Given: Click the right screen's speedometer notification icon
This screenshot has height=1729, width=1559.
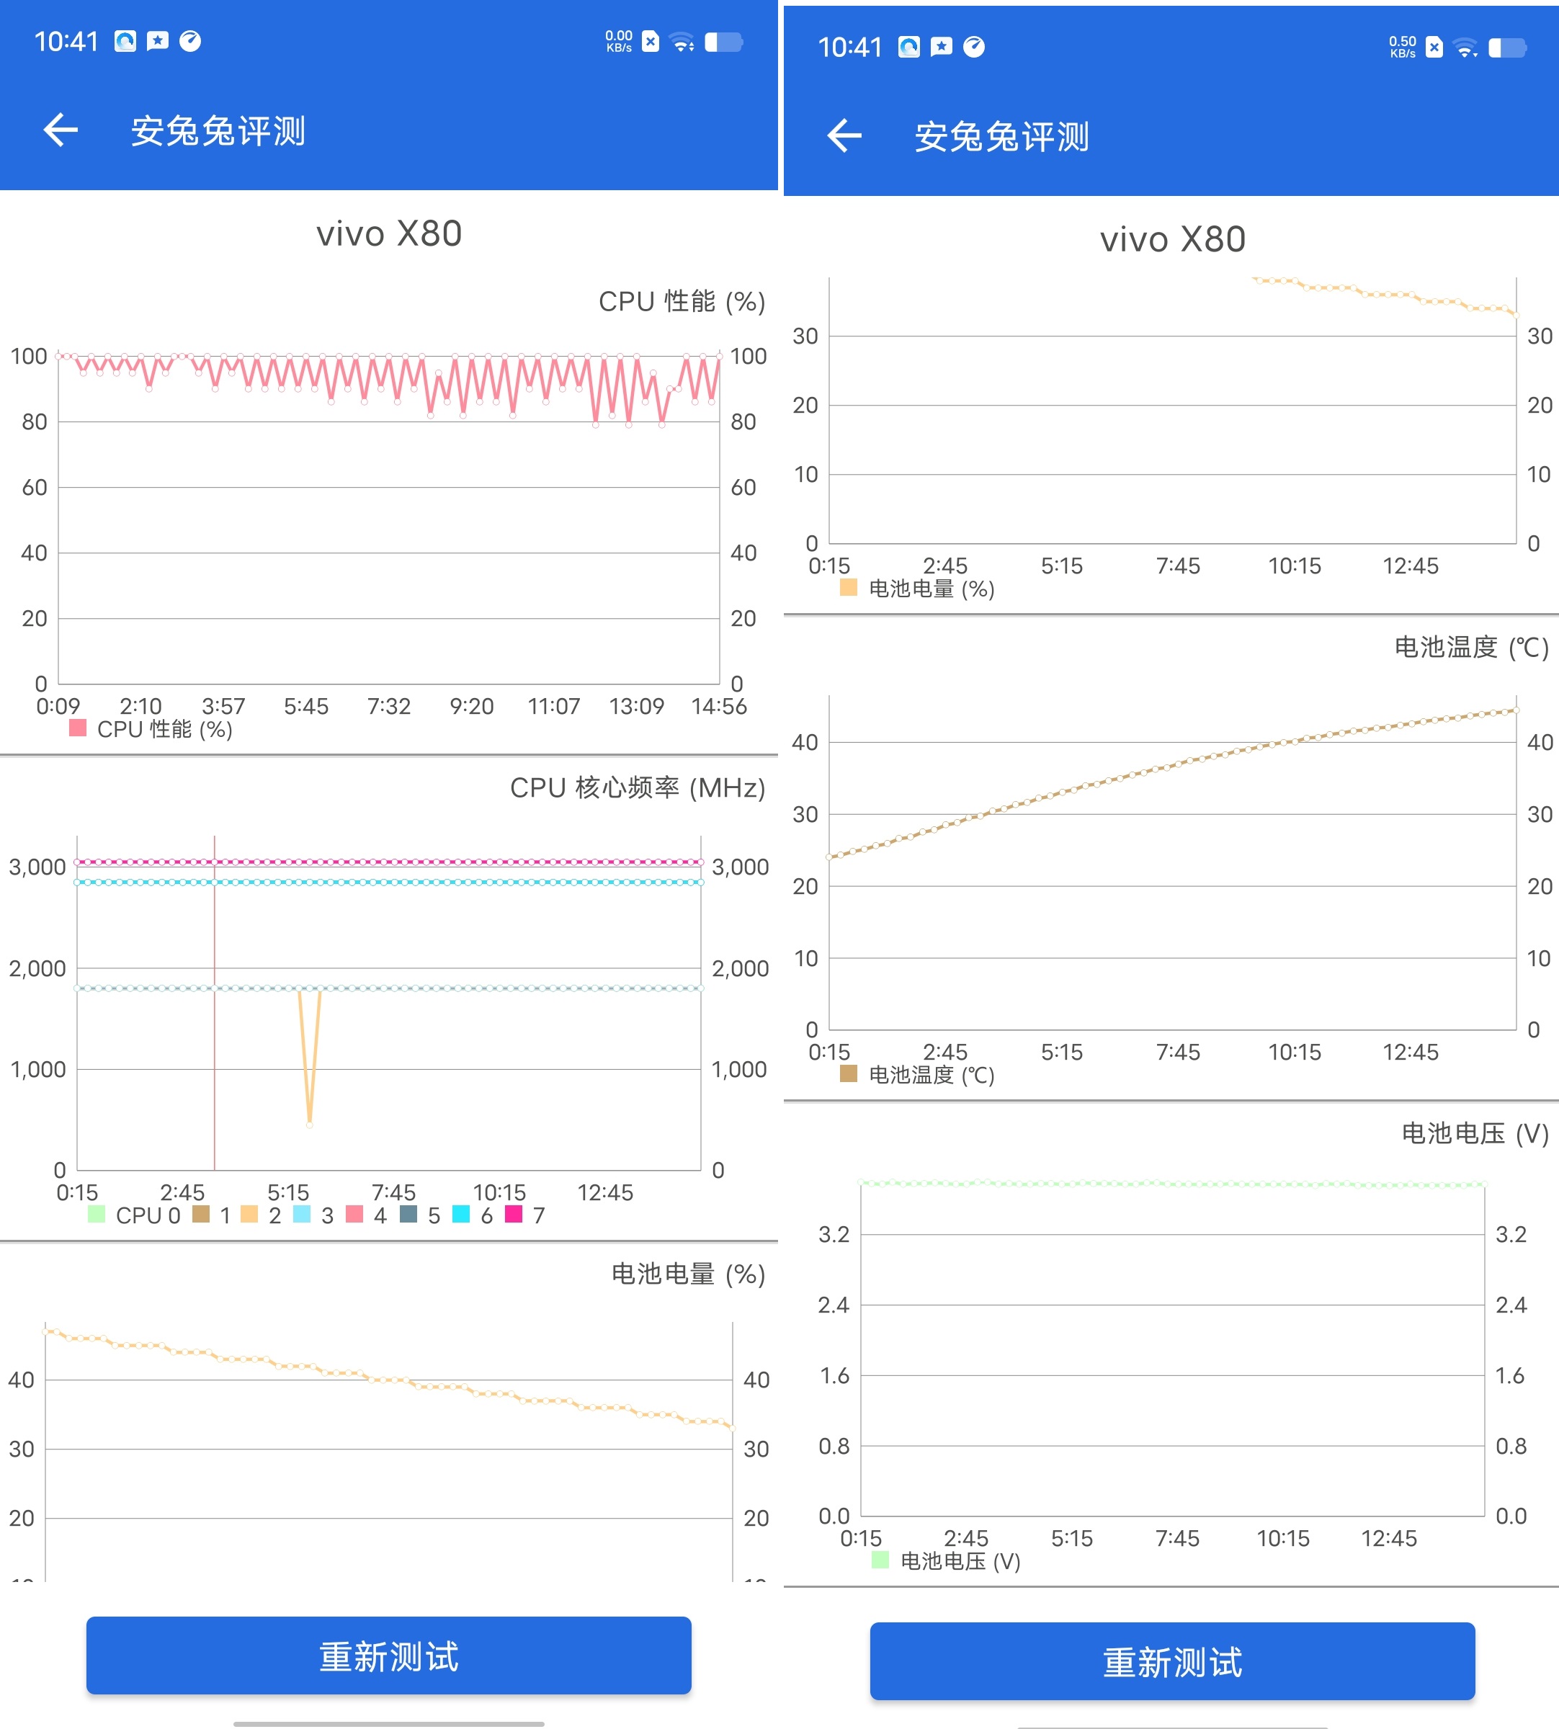Looking at the screenshot, I should [976, 47].
